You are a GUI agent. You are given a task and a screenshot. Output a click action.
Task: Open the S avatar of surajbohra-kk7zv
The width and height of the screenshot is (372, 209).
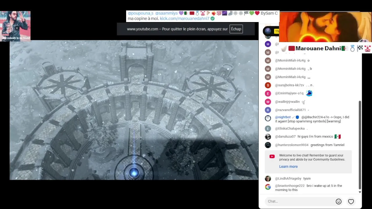[x=268, y=85]
